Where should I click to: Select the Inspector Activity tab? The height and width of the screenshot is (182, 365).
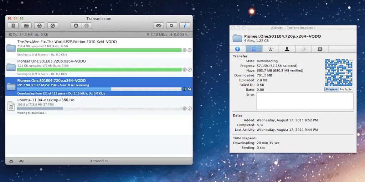tap(254, 49)
